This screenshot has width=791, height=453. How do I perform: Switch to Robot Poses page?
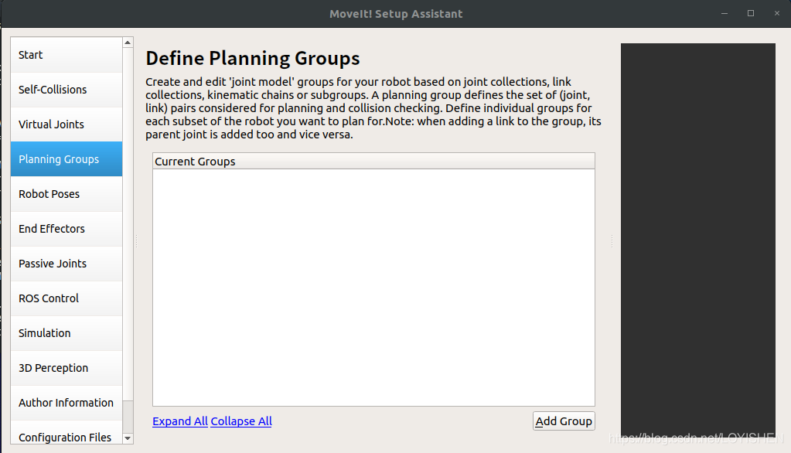pyautogui.click(x=66, y=194)
